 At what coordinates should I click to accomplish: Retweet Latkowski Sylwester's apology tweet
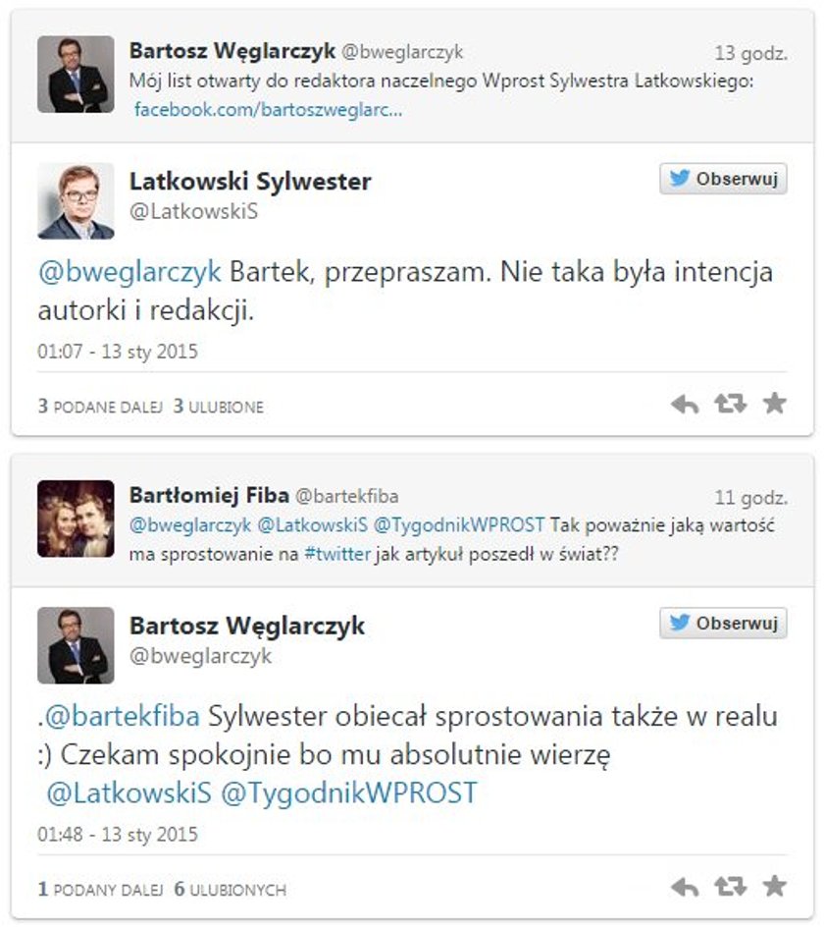(731, 404)
